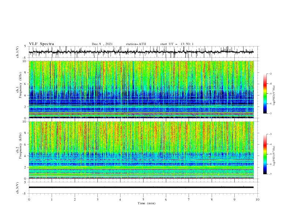Click the time axis tick label "5"
Image resolution: width=290 pixels, height=224 pixels.
coord(143,199)
